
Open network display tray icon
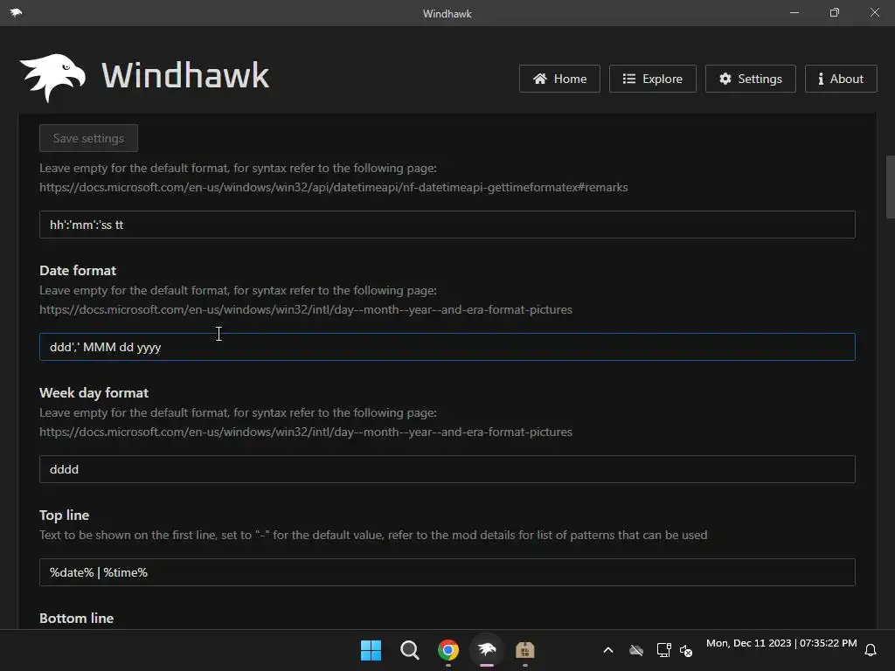(663, 650)
